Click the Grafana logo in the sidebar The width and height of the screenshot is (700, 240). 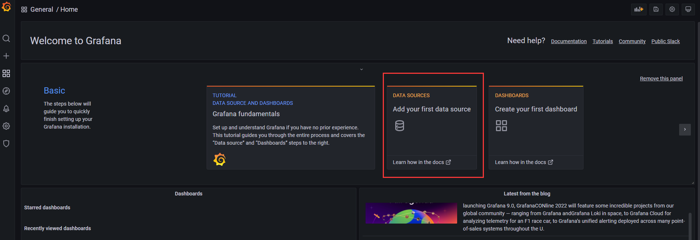(6, 7)
